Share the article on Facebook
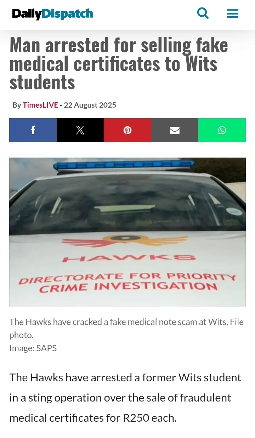 pos(33,130)
